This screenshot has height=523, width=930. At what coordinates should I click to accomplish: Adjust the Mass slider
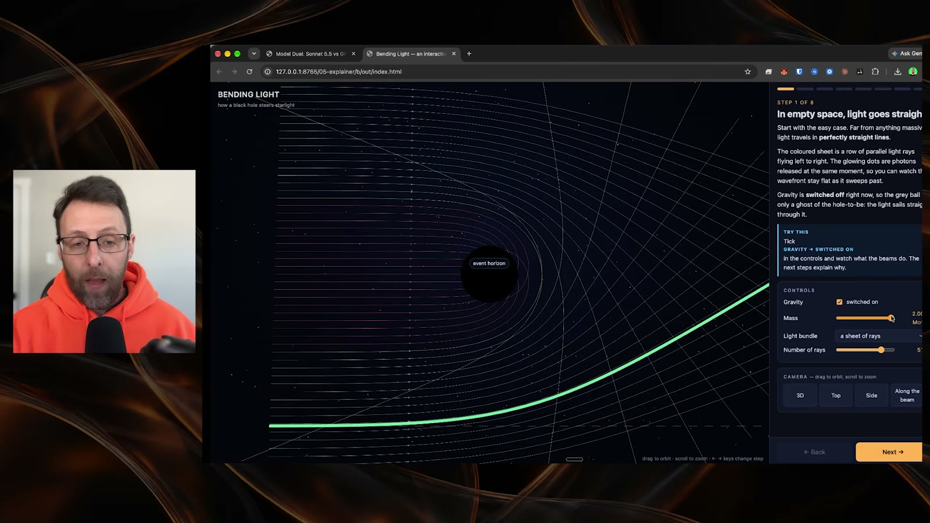pyautogui.click(x=865, y=318)
